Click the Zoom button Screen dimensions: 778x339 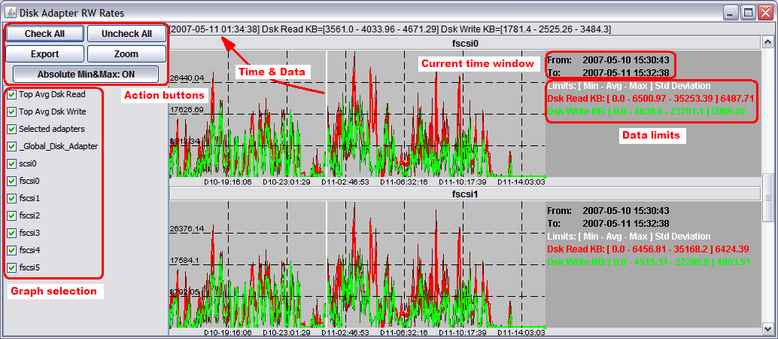tap(126, 54)
